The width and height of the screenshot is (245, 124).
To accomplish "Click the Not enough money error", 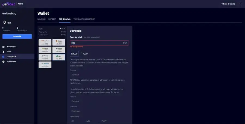I will (x=76, y=47).
